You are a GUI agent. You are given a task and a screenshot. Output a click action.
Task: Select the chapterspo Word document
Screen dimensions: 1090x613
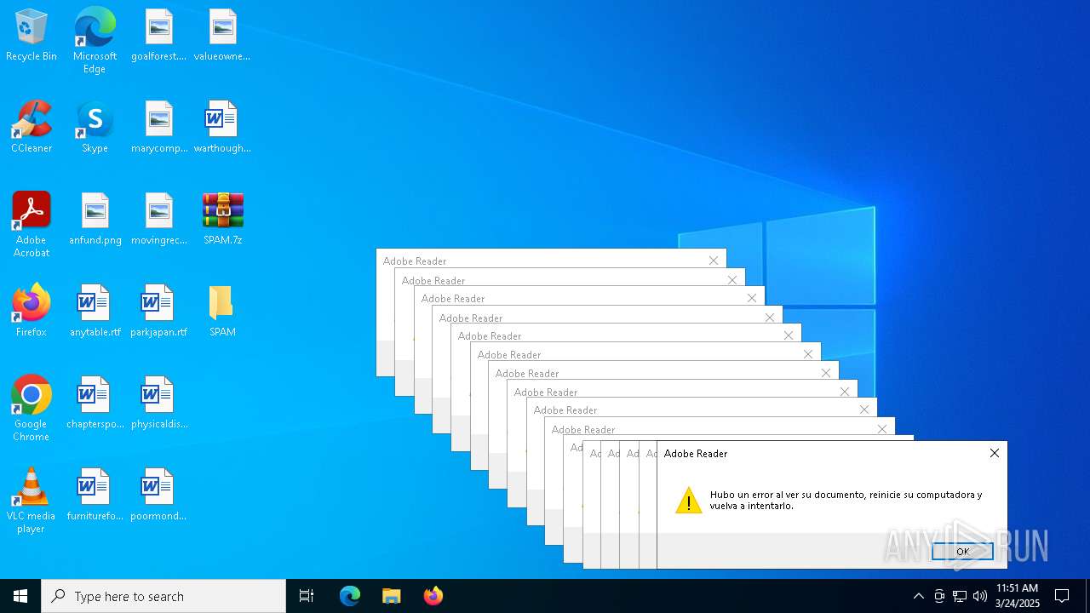click(95, 404)
